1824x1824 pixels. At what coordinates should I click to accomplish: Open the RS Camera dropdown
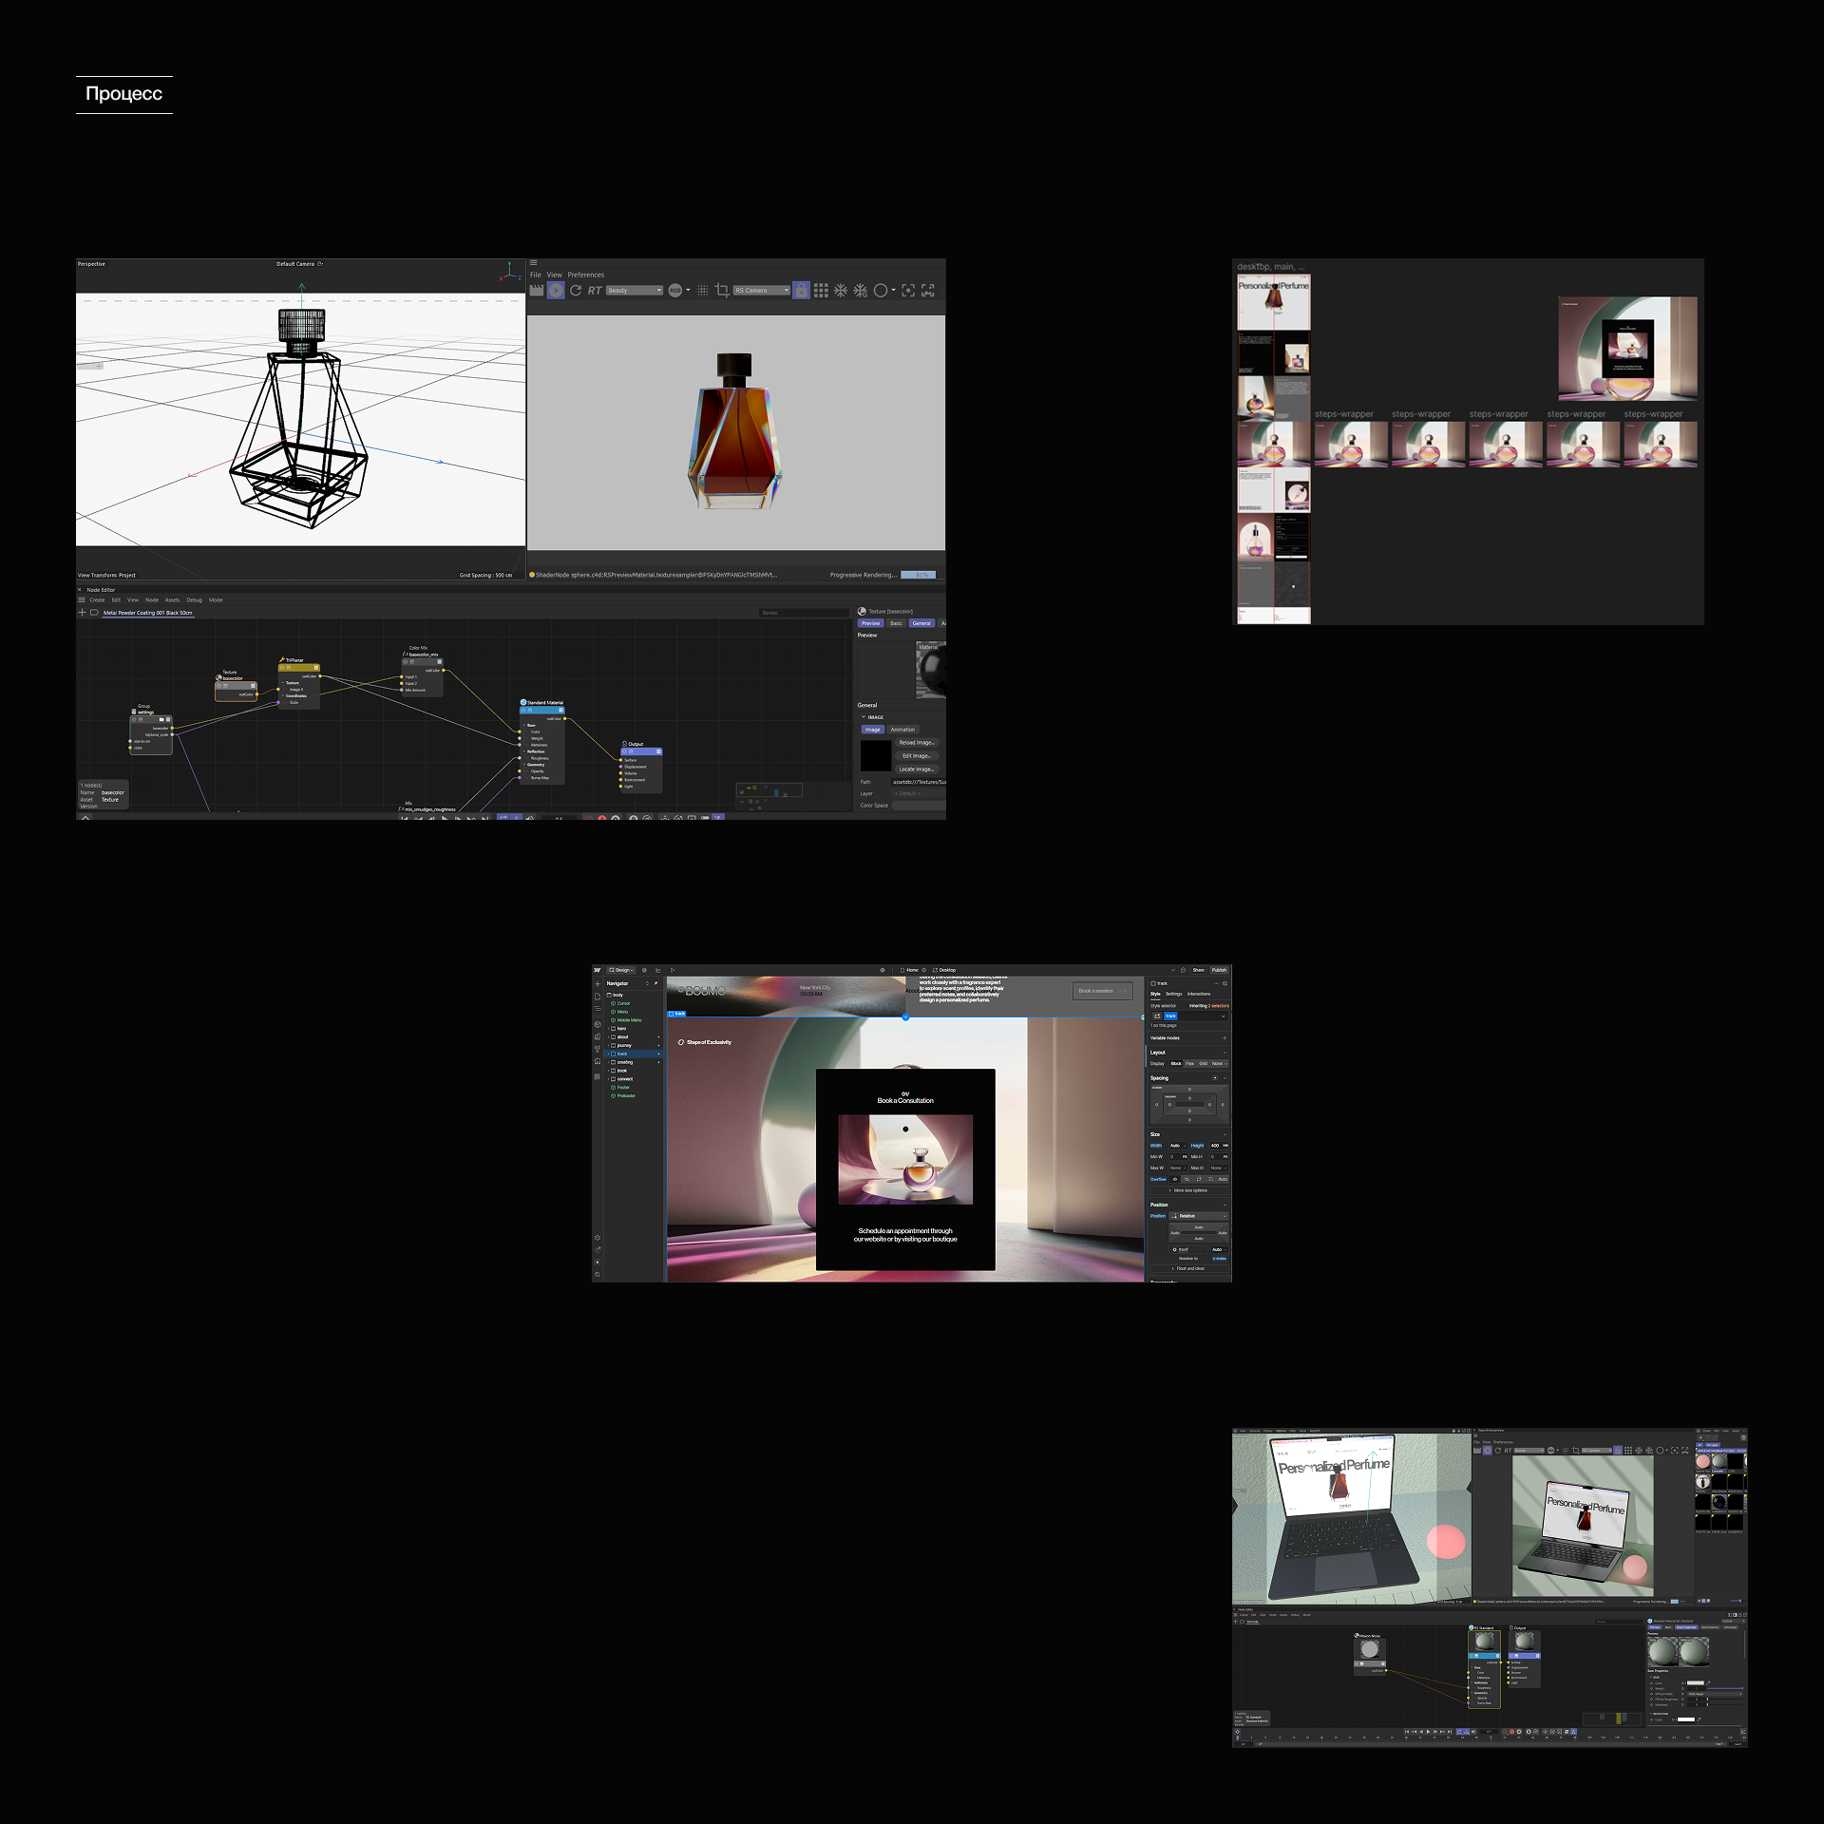[761, 291]
